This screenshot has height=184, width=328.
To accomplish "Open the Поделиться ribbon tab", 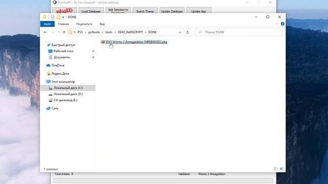I will [84, 24].
